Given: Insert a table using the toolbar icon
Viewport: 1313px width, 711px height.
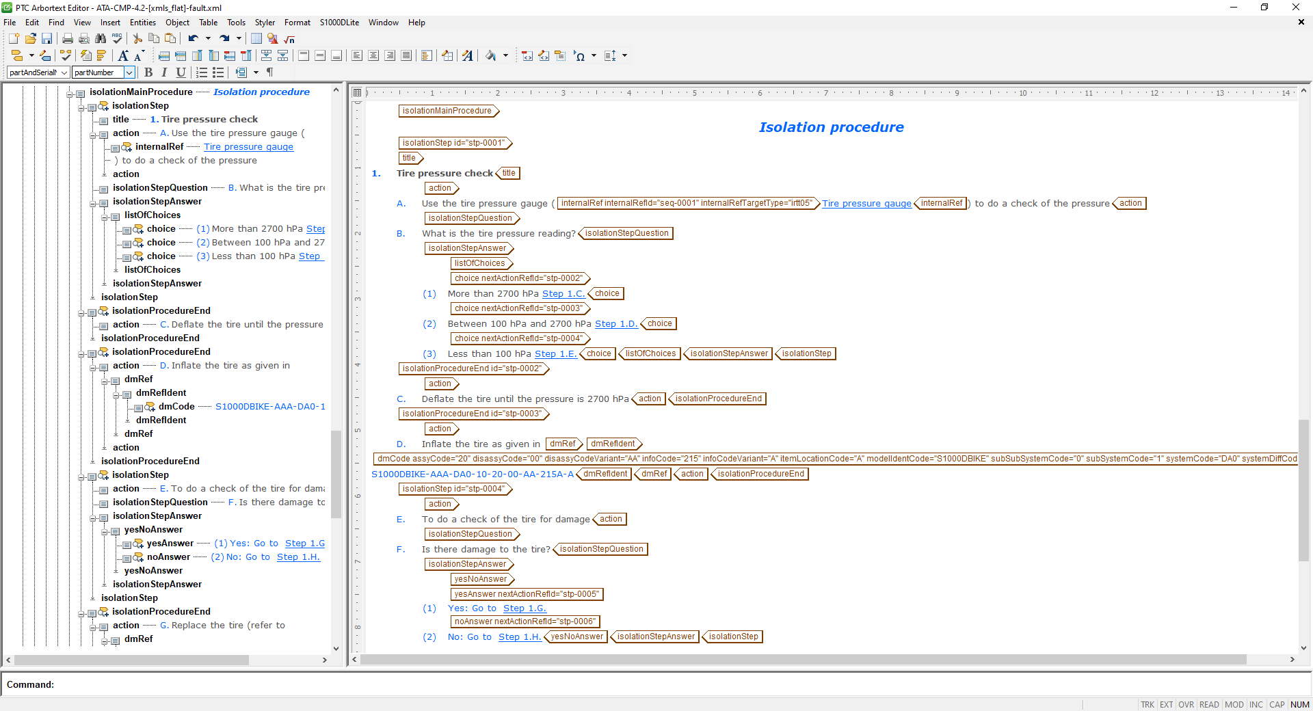Looking at the screenshot, I should (256, 40).
